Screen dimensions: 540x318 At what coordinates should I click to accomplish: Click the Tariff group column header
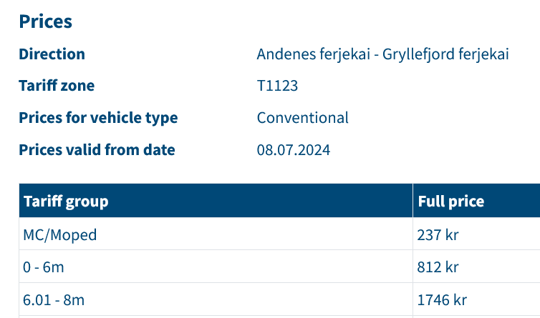click(x=66, y=202)
